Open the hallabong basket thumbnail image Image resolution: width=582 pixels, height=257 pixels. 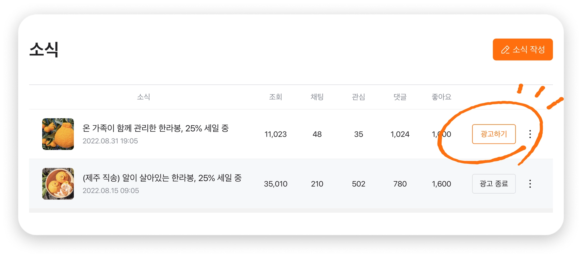pyautogui.click(x=58, y=184)
